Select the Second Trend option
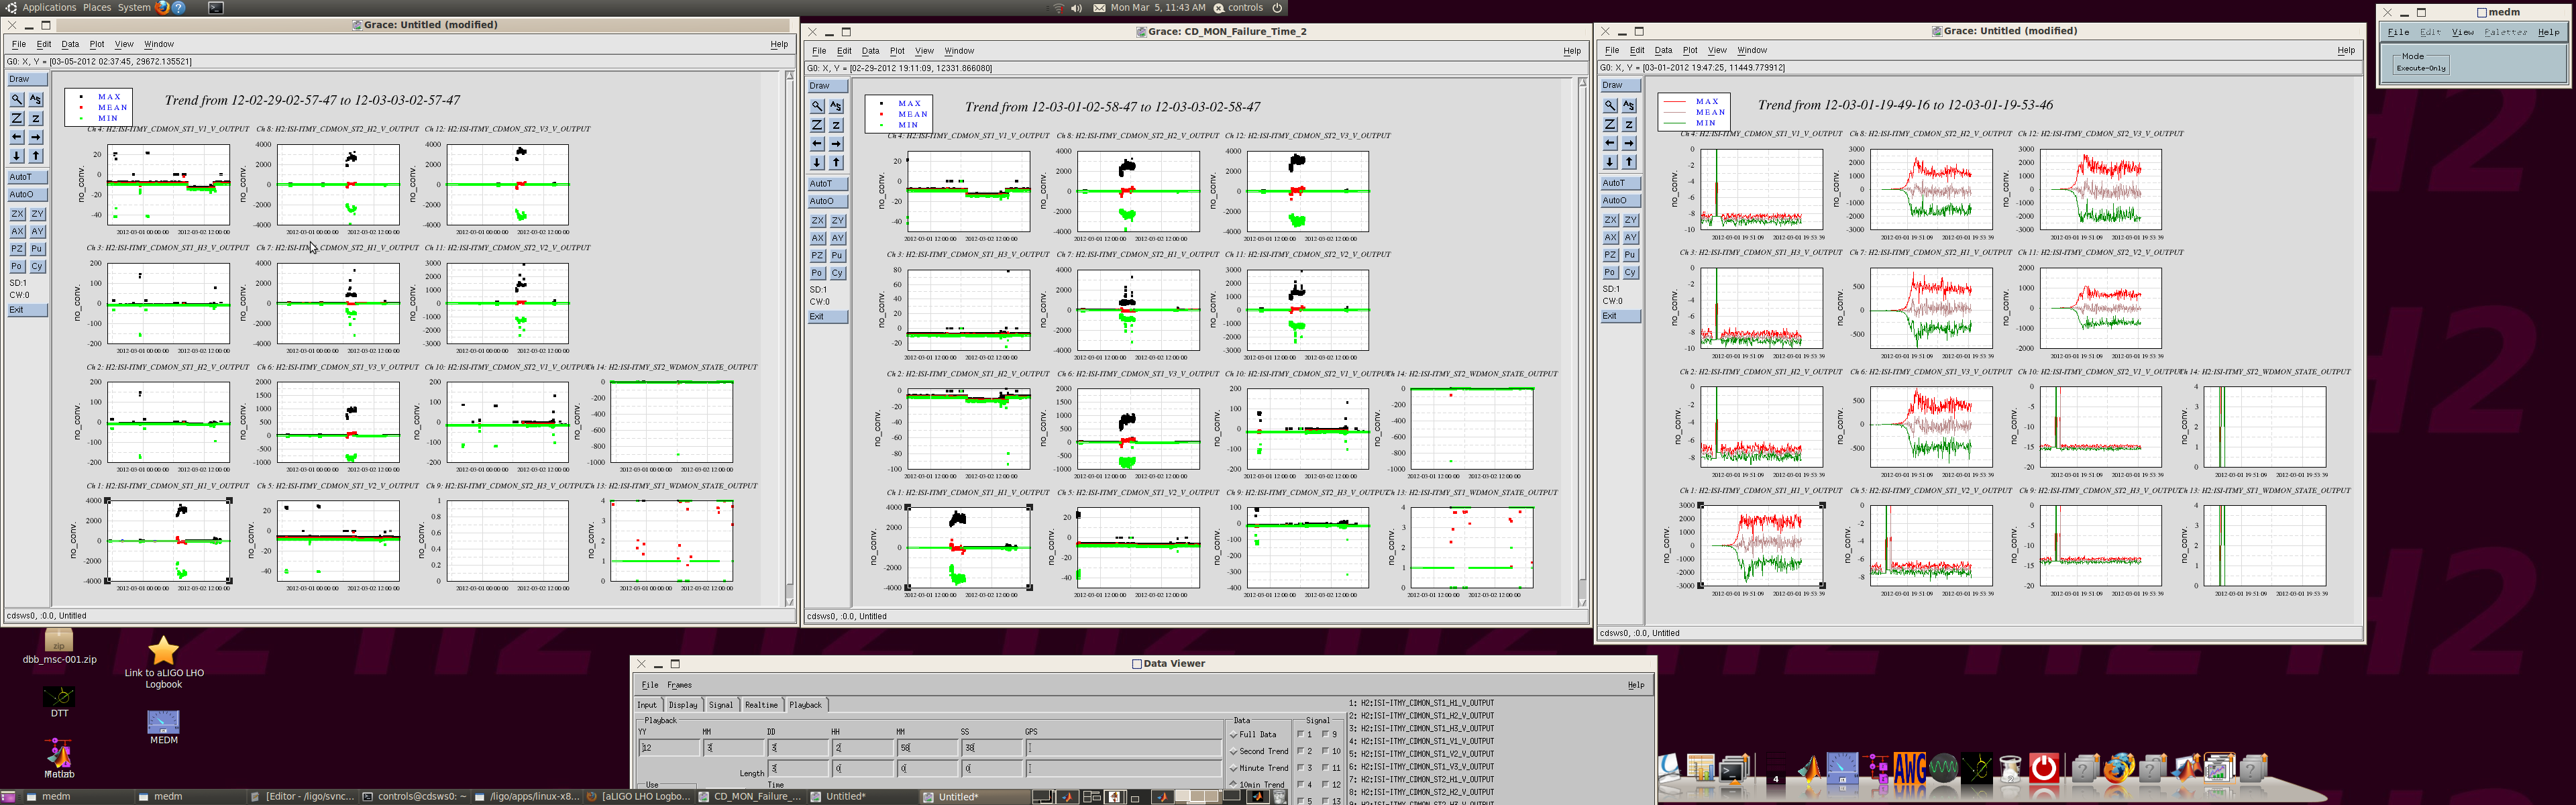Image resolution: width=2576 pixels, height=805 pixels. pyautogui.click(x=1258, y=752)
